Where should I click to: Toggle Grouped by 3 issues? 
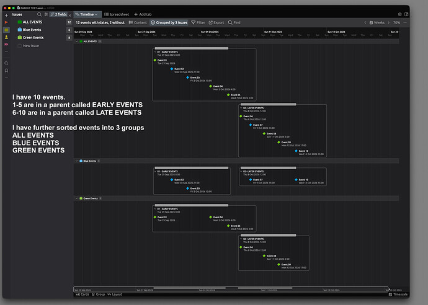tap(169, 23)
